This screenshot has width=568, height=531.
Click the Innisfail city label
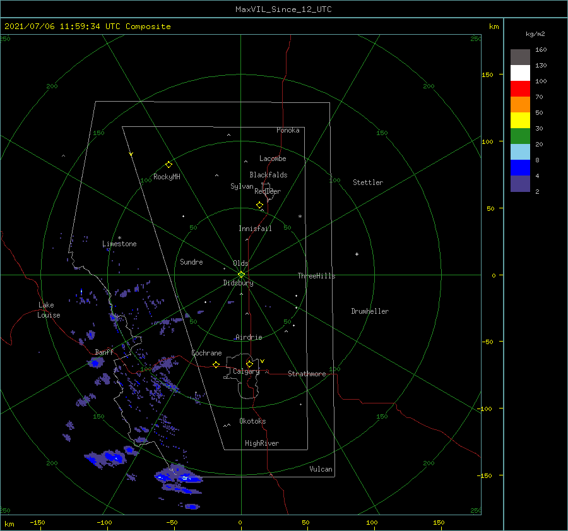tap(255, 229)
